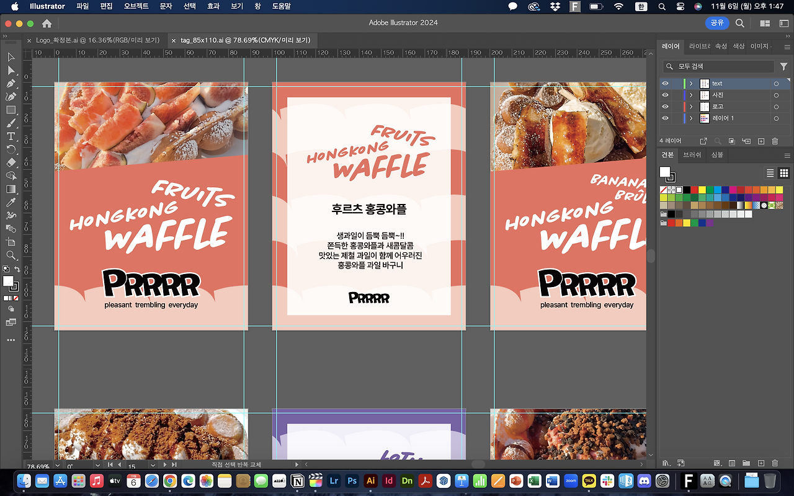Open InDesign from the Dock
This screenshot has width=794, height=496.
pyautogui.click(x=389, y=480)
